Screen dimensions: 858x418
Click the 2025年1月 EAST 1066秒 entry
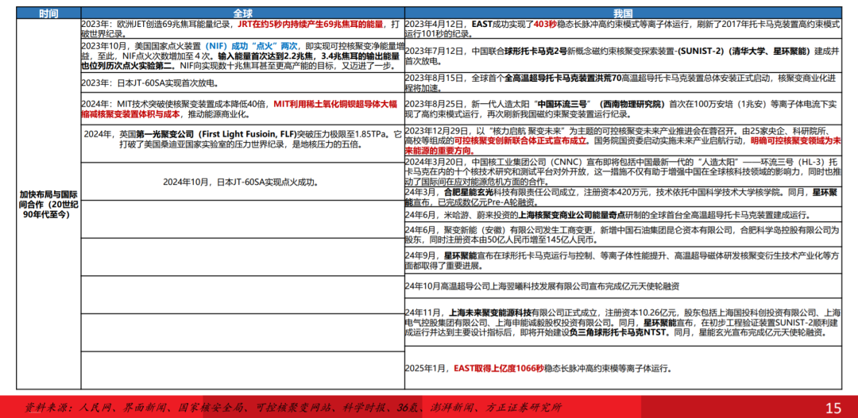623,368
